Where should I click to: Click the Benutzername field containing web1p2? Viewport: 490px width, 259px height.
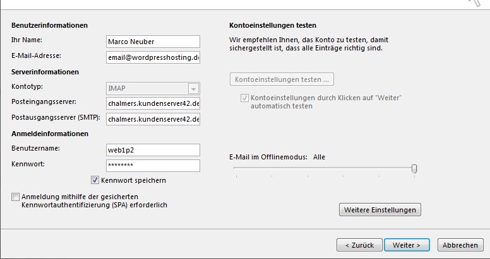[153, 150]
